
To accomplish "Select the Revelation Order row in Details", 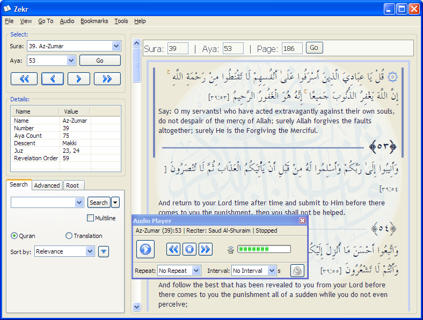I will click(x=65, y=158).
